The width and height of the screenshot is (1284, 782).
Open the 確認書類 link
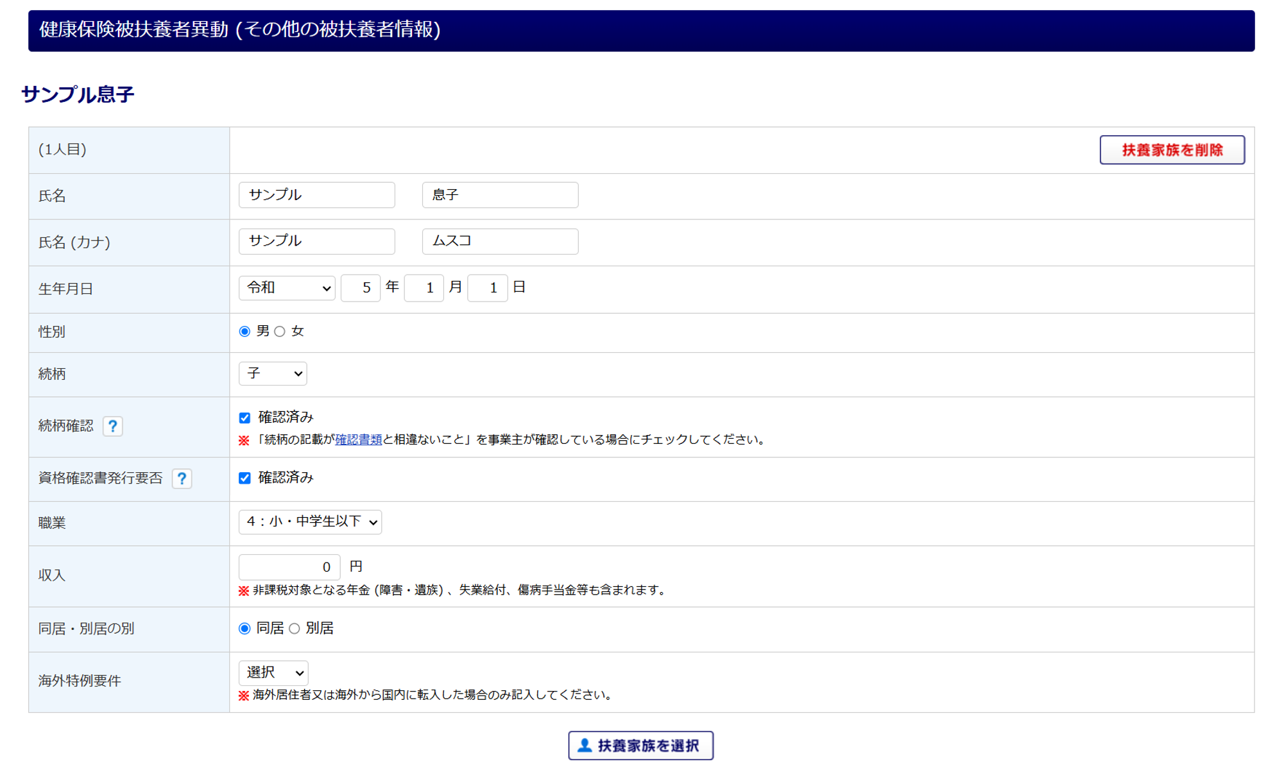[x=359, y=440]
